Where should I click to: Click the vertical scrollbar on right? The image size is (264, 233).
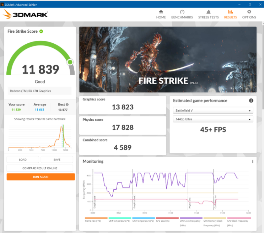263,67
